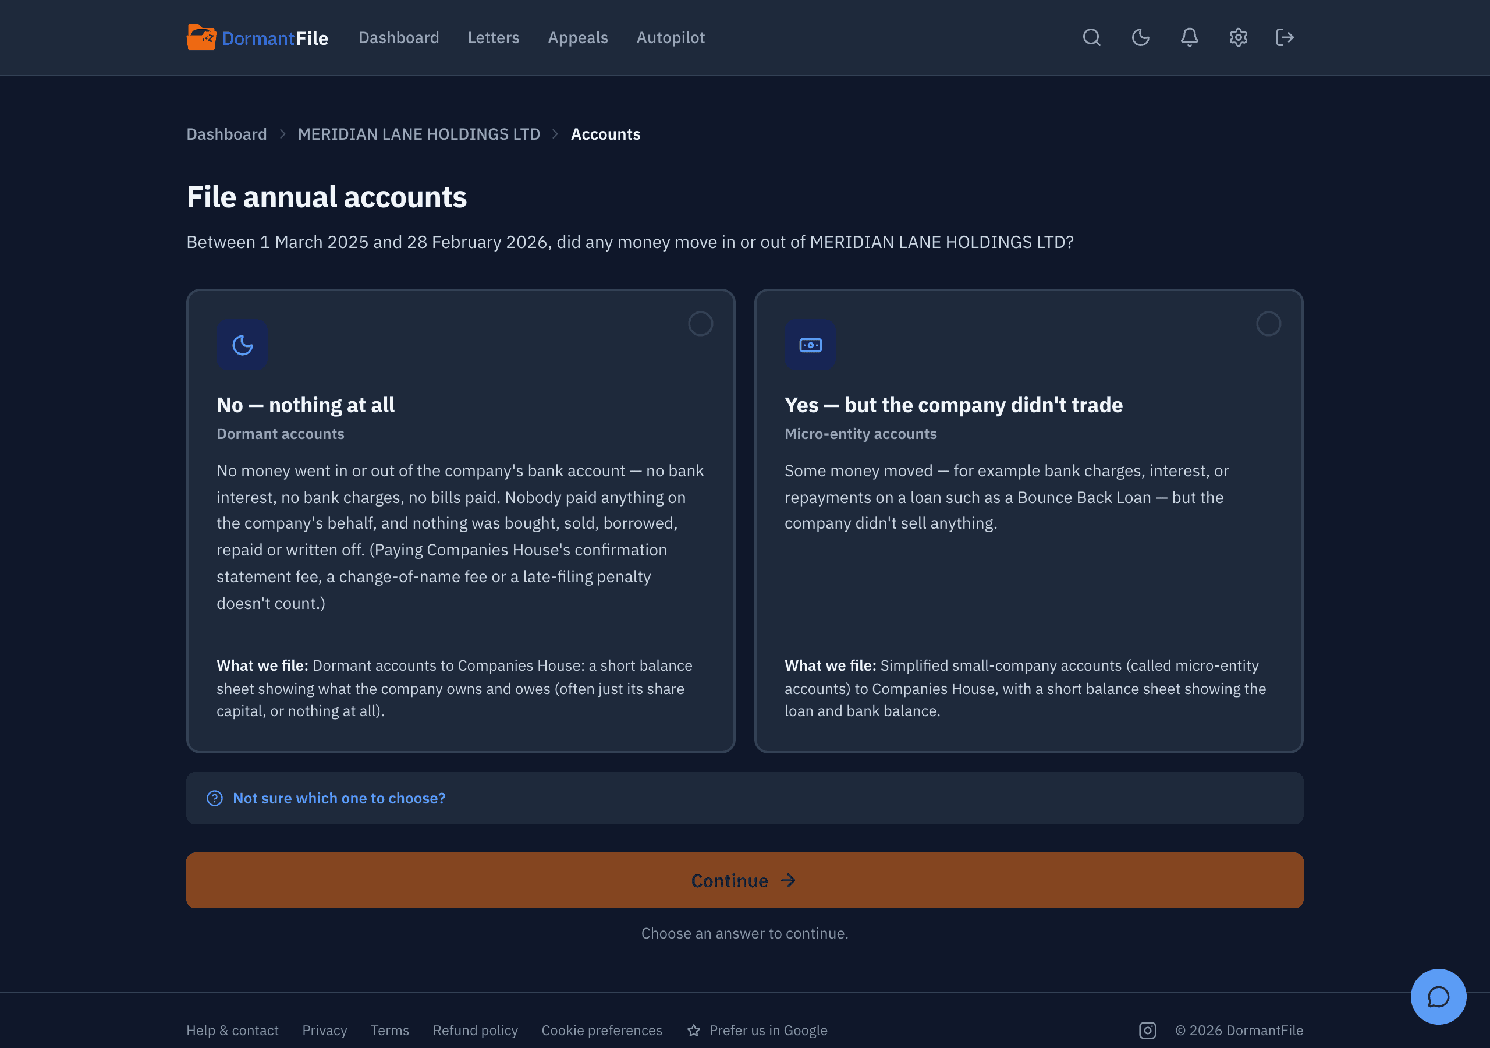Open the Letters navigation item

[x=493, y=38]
